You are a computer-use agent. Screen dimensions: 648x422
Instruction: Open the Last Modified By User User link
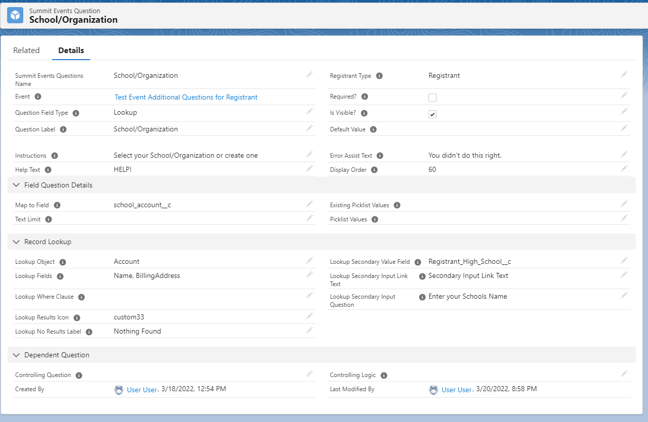(456, 389)
